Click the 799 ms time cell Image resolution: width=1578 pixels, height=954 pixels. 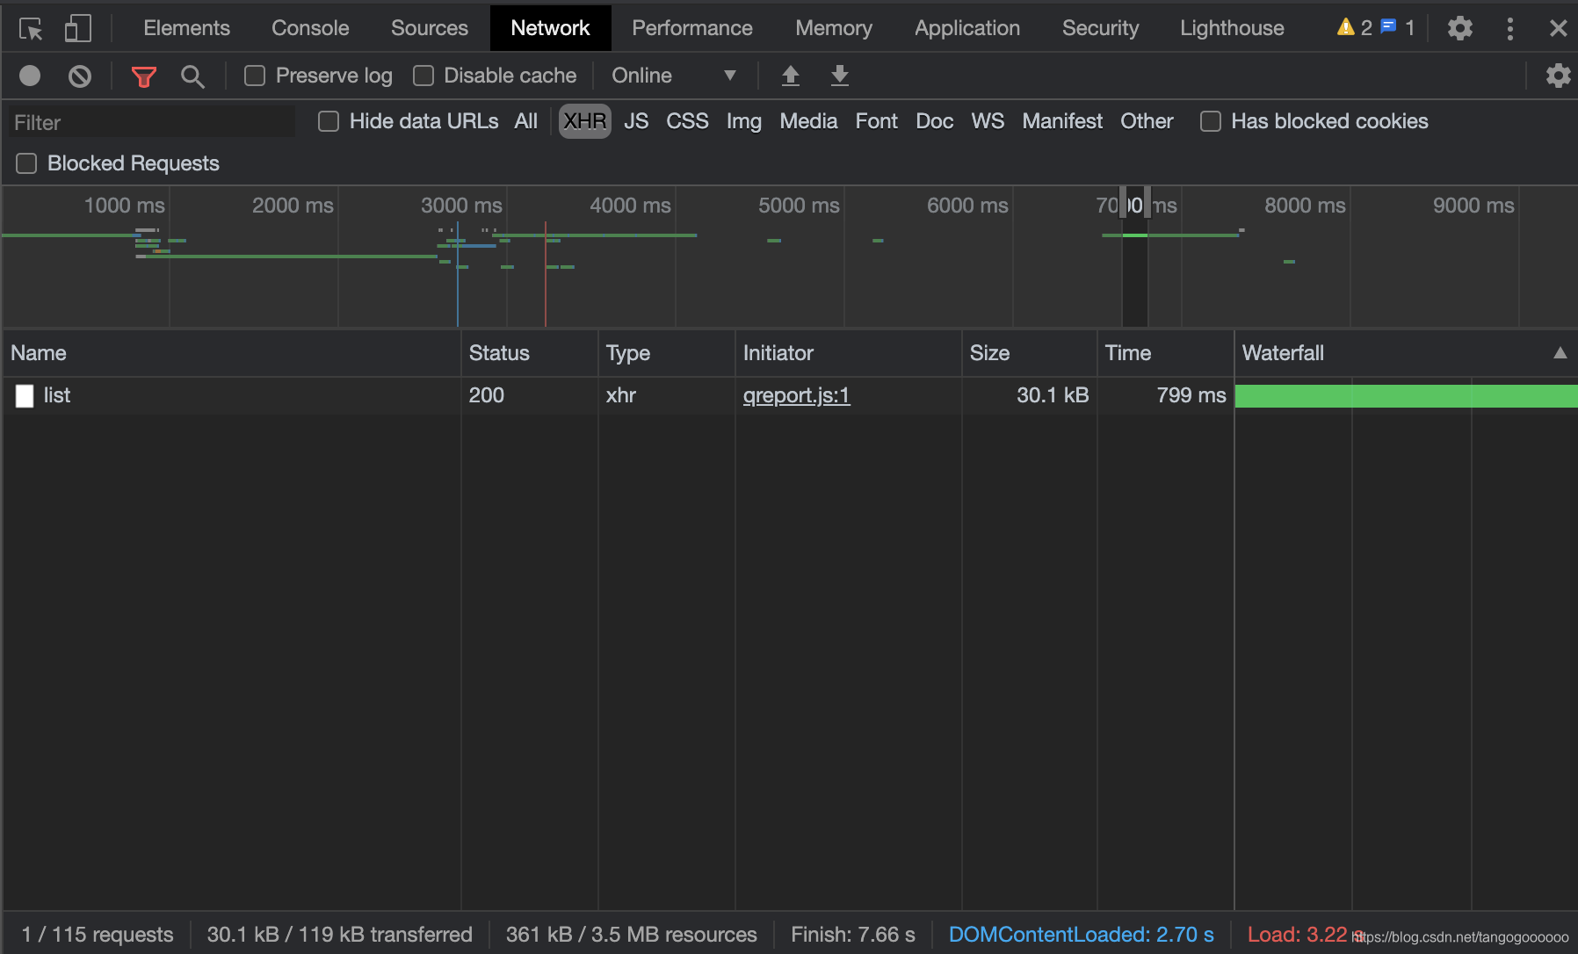click(x=1191, y=395)
